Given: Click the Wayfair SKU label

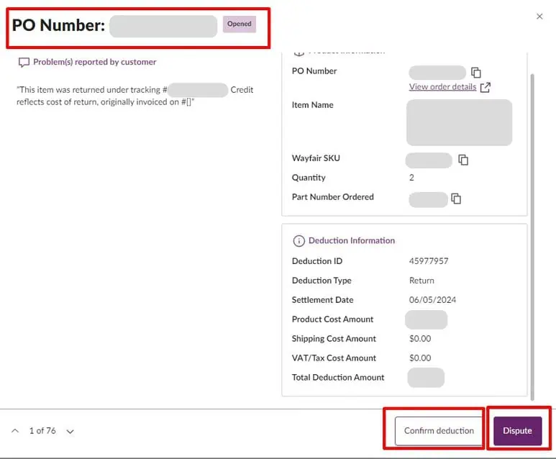Looking at the screenshot, I should click(x=316, y=158).
